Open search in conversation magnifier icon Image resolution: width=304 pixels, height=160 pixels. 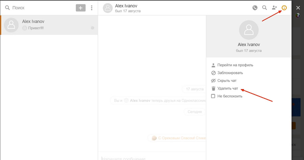click(265, 8)
